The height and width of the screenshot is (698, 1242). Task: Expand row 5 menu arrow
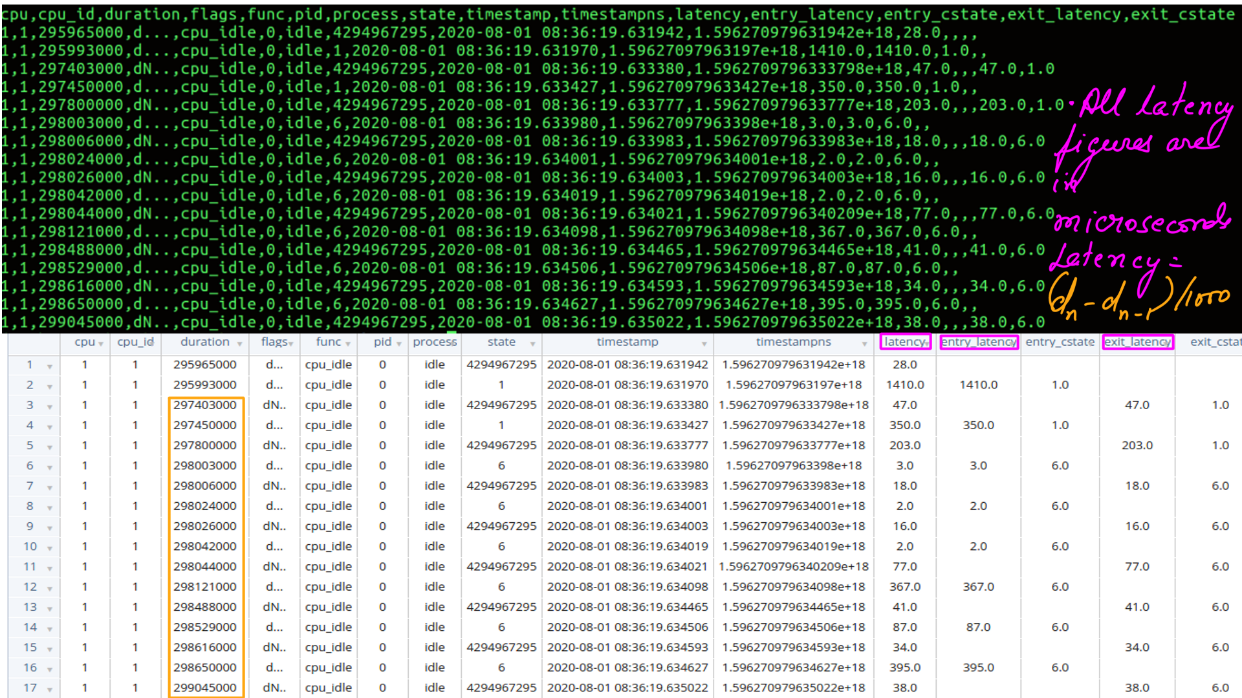[x=50, y=447]
